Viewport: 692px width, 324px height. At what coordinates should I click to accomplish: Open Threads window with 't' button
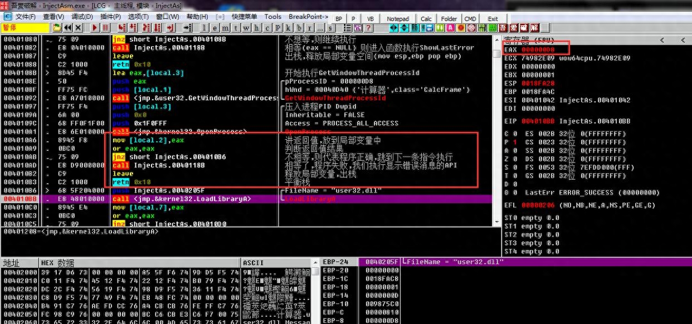pyautogui.click(x=236, y=27)
